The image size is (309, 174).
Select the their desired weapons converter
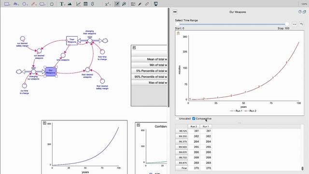pyautogui.click(x=87, y=70)
